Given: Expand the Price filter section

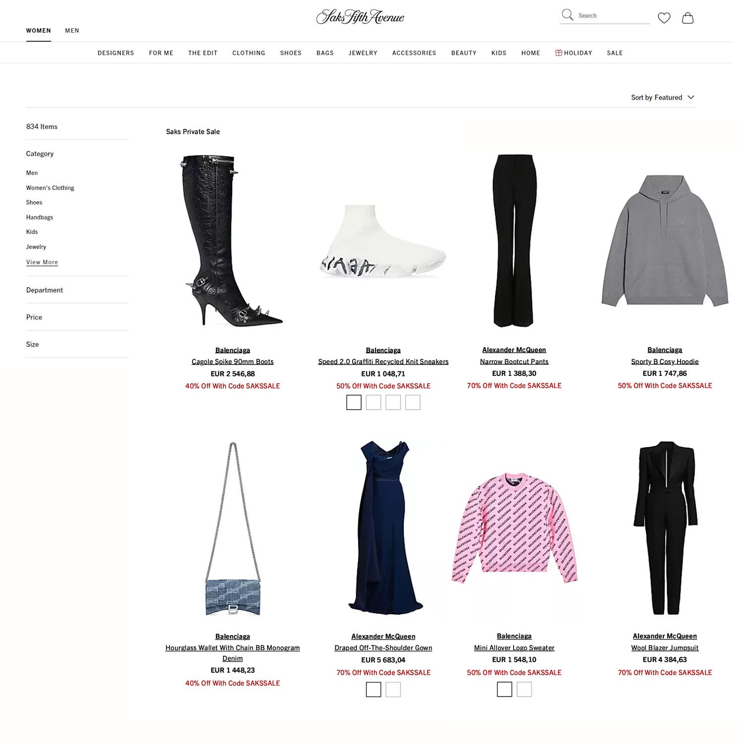Looking at the screenshot, I should pyautogui.click(x=77, y=317).
